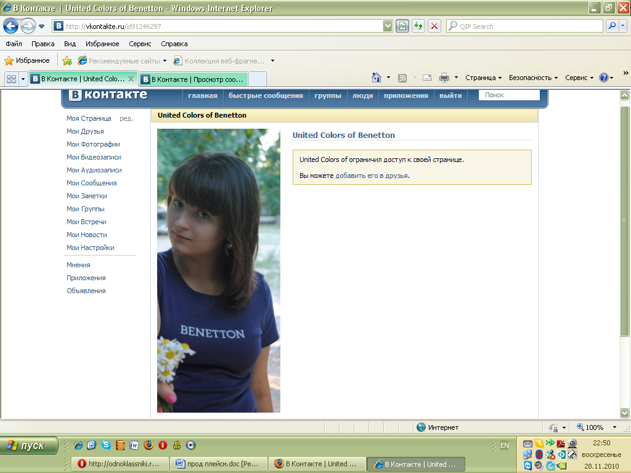
Task: Open быстрые сообщения in header
Action: coord(266,95)
